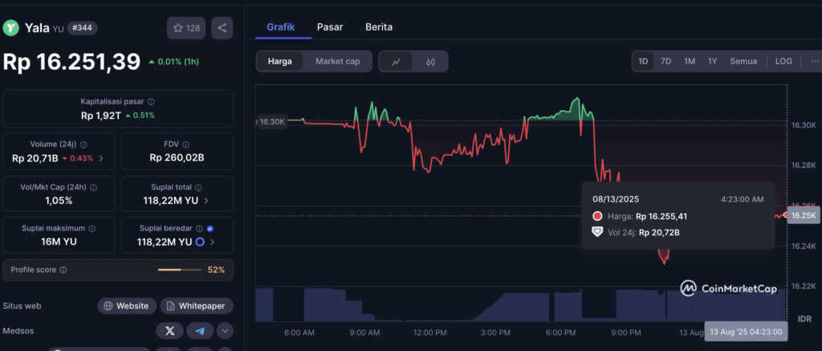
Task: Show info for Kapitalisasi pasar
Action: click(x=151, y=102)
